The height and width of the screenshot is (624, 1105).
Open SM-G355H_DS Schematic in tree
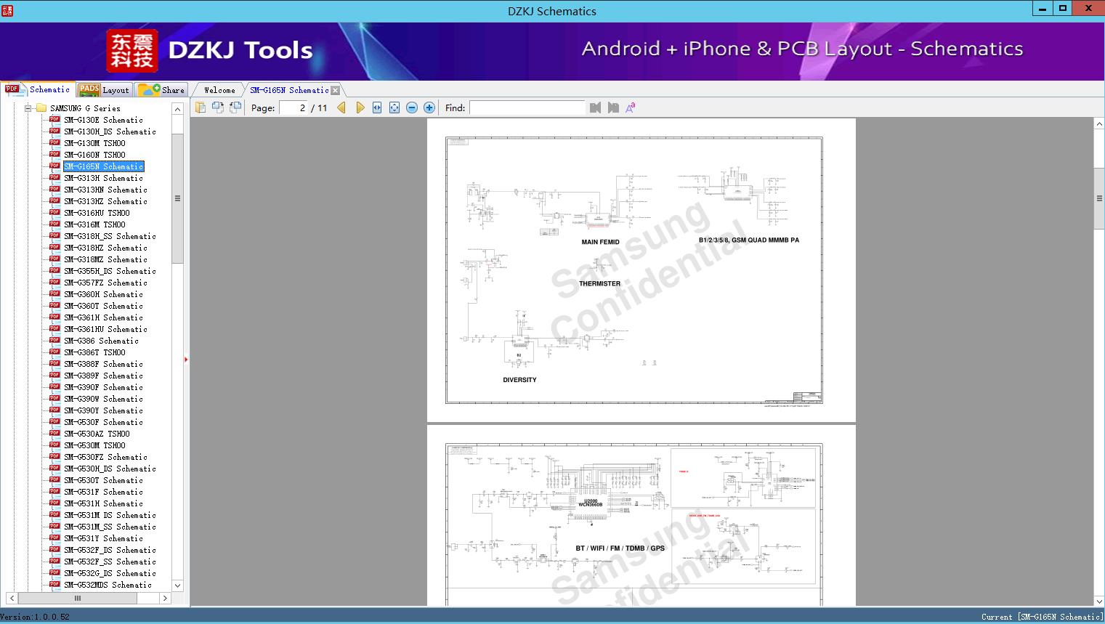[110, 271]
